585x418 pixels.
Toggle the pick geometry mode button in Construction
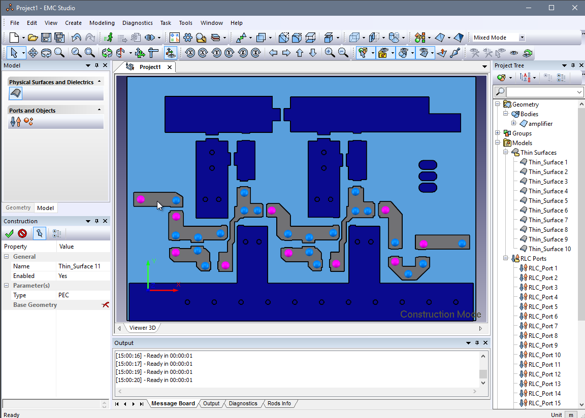coord(40,233)
